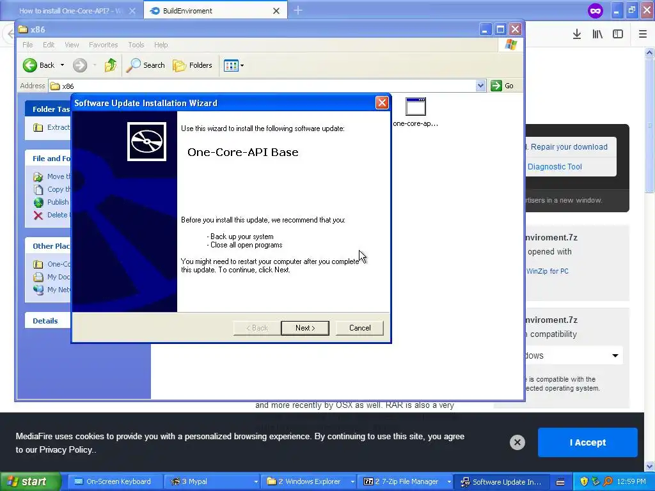Open the File menu in Explorer
This screenshot has height=491, width=655.
pyautogui.click(x=28, y=45)
